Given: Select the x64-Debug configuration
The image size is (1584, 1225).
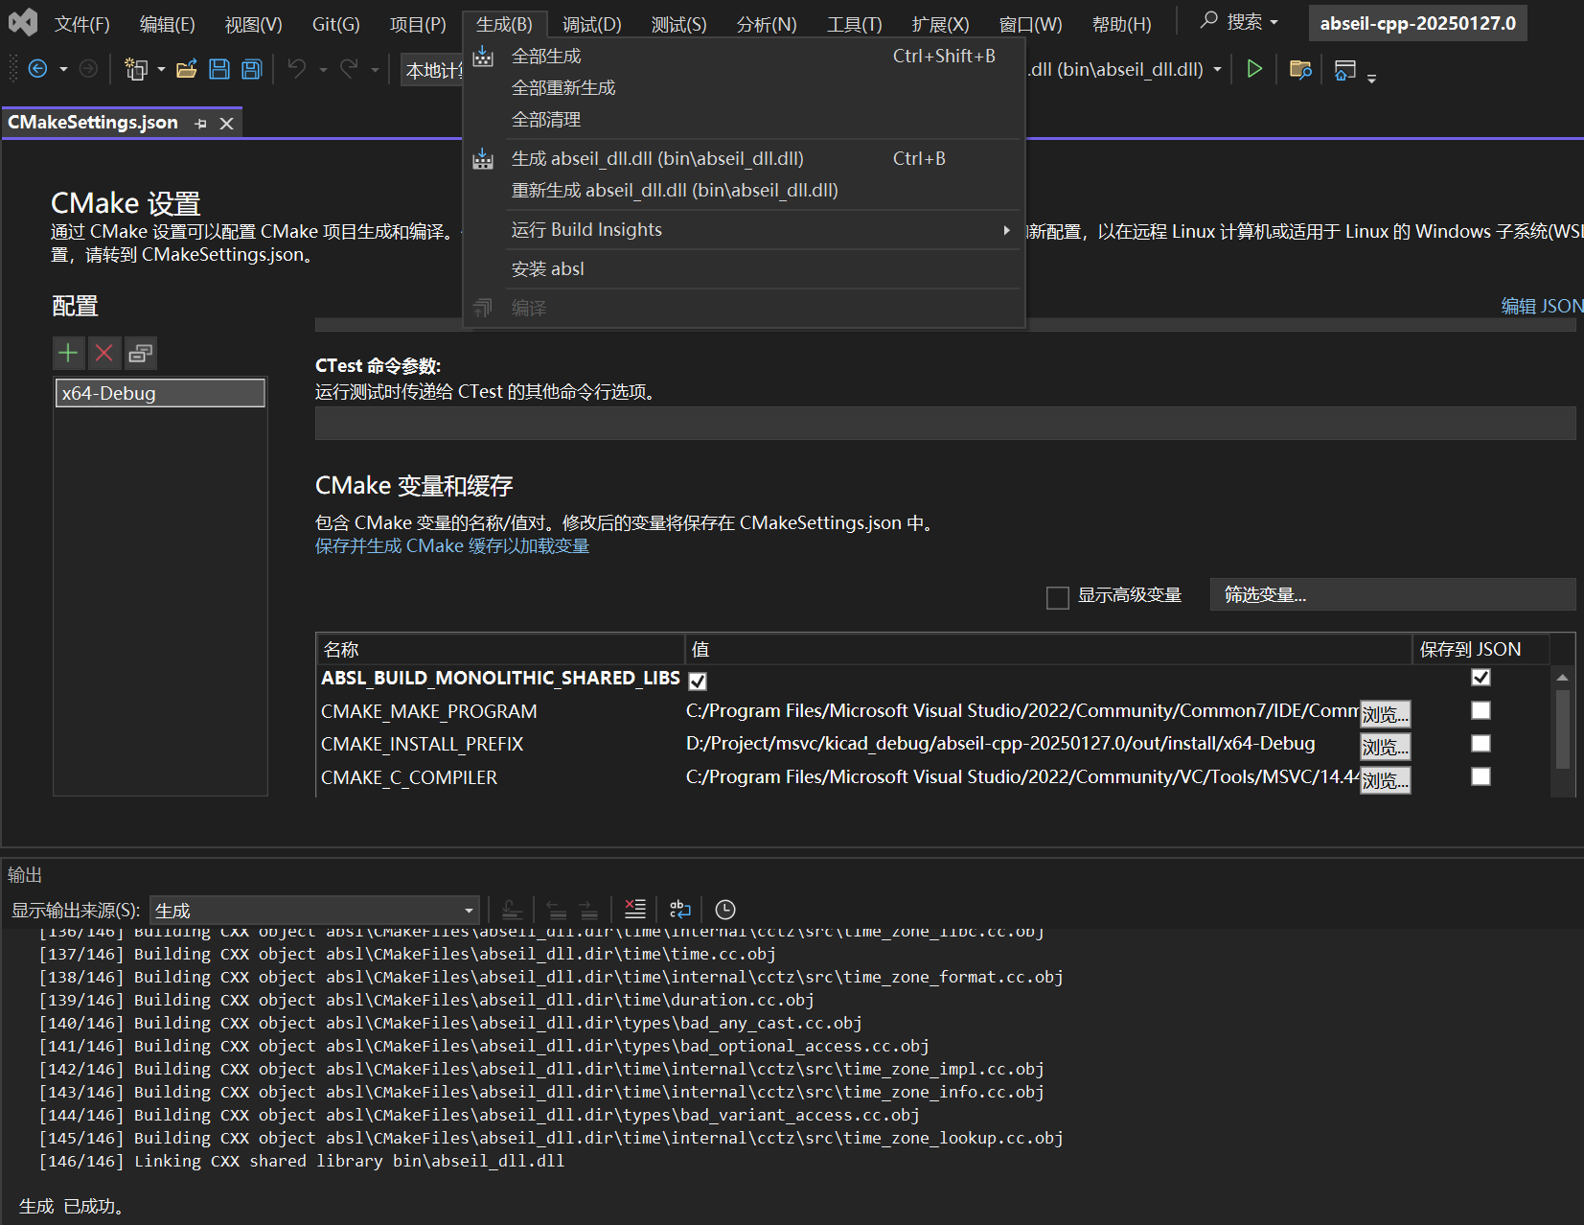Looking at the screenshot, I should point(160,393).
